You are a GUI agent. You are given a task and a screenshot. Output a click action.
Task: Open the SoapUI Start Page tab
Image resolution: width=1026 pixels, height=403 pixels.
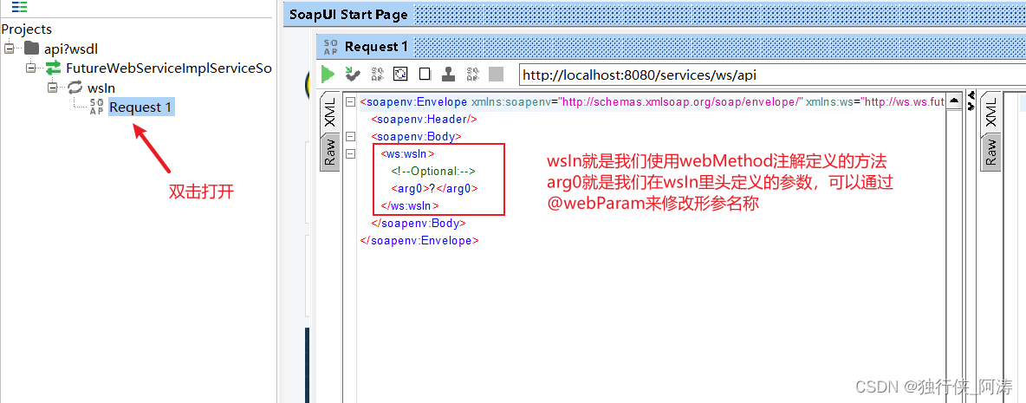347,15
